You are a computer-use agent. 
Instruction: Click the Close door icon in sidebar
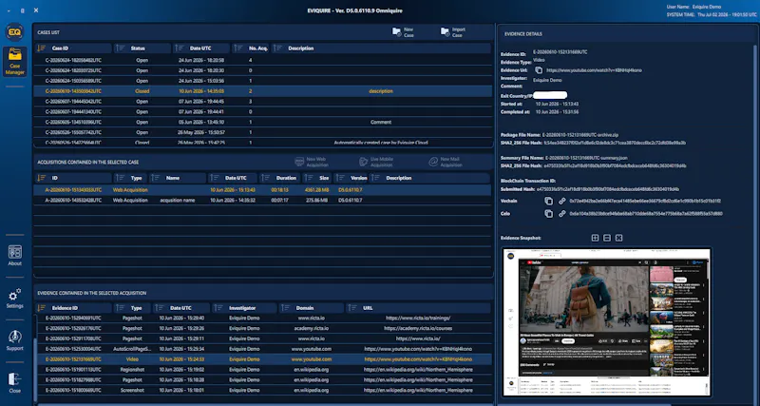tap(14, 383)
